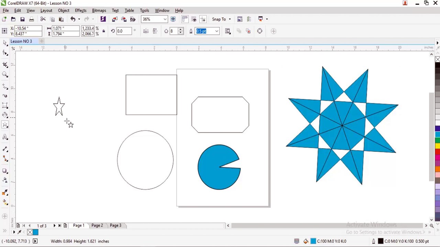The width and height of the screenshot is (440, 247).
Task: Click the Lesson NO 3 document tab
Action: pyautogui.click(x=21, y=41)
